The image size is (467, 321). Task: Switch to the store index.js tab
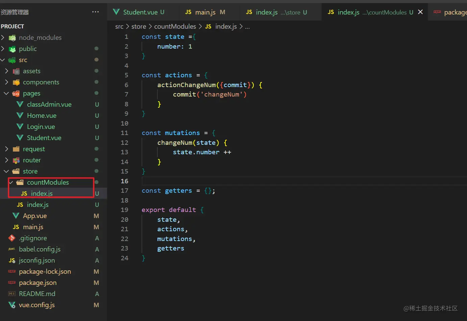tap(276, 12)
